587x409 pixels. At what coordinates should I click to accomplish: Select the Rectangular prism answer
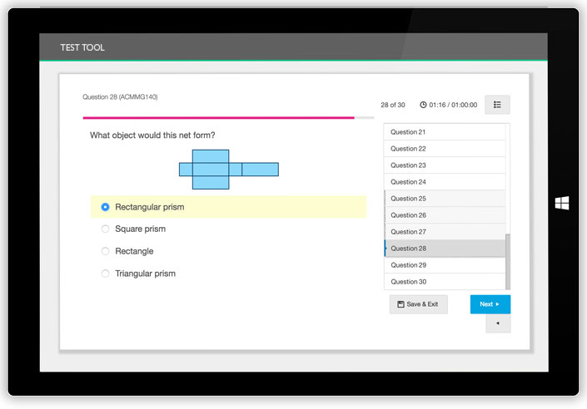click(x=228, y=207)
